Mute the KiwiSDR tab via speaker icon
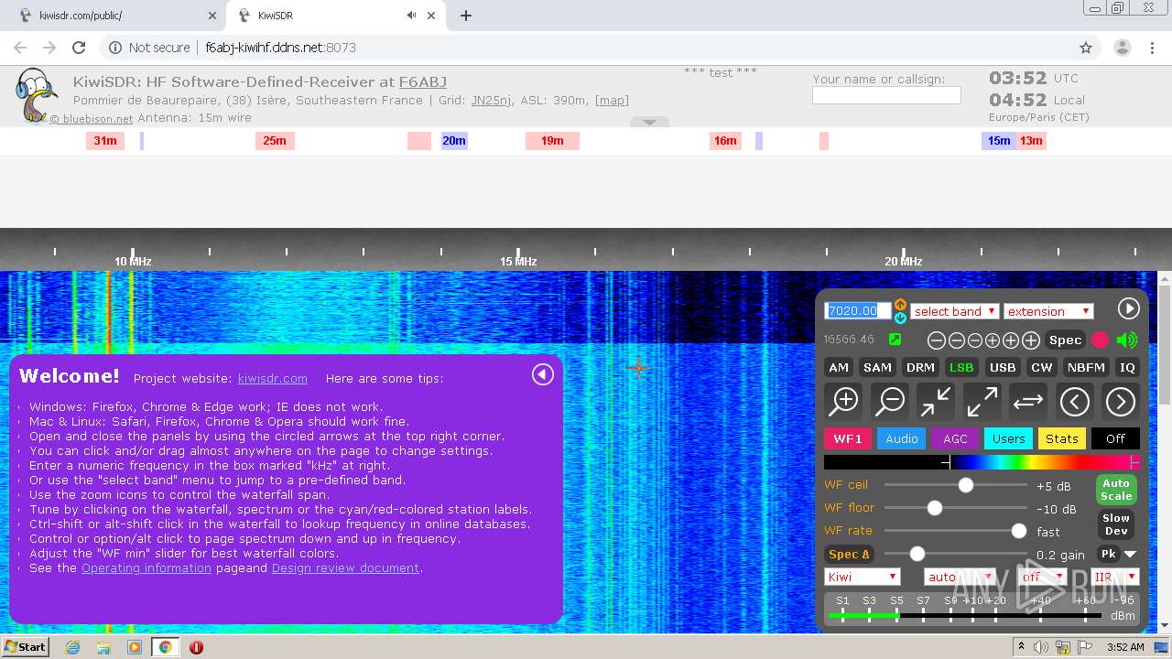Viewport: 1172px width, 659px height. point(411,16)
